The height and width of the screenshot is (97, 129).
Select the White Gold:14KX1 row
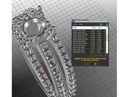89,33
